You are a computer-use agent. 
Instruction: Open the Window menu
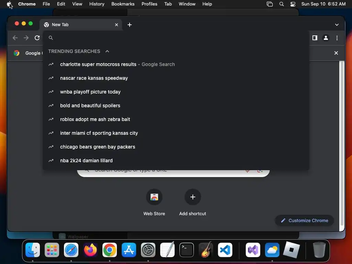coord(187,4)
